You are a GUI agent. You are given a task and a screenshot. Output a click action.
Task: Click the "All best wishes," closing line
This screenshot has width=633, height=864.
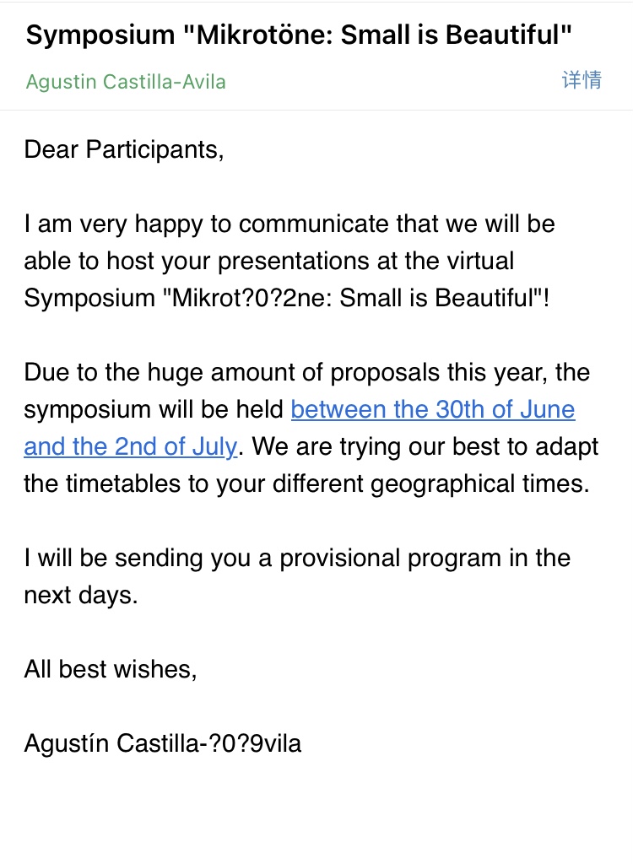click(x=110, y=669)
